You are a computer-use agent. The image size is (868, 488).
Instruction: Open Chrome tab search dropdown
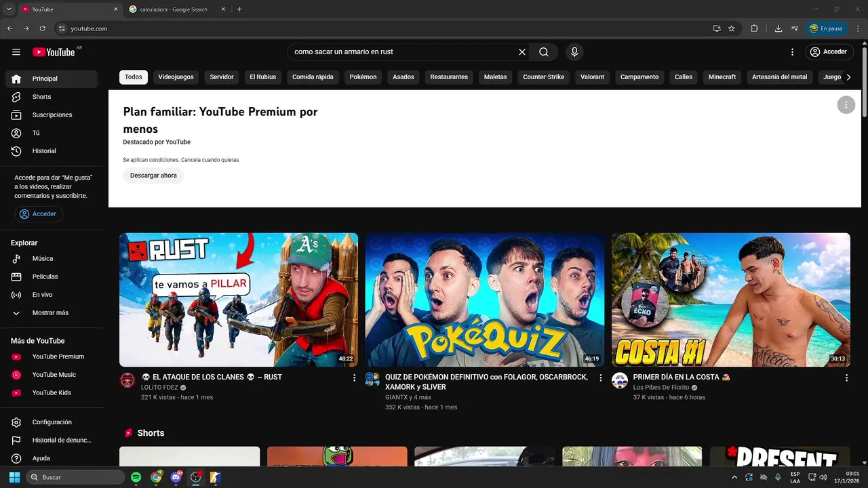[9, 9]
